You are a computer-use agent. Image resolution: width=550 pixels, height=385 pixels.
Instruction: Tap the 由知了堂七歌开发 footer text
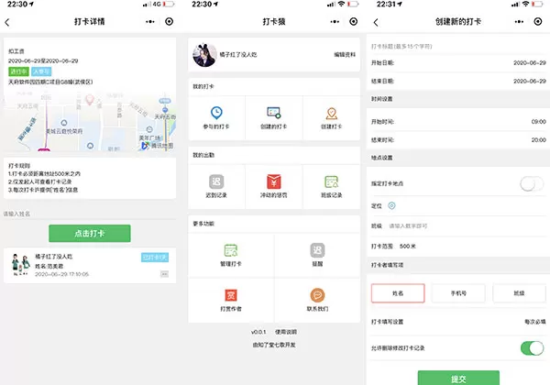point(274,345)
